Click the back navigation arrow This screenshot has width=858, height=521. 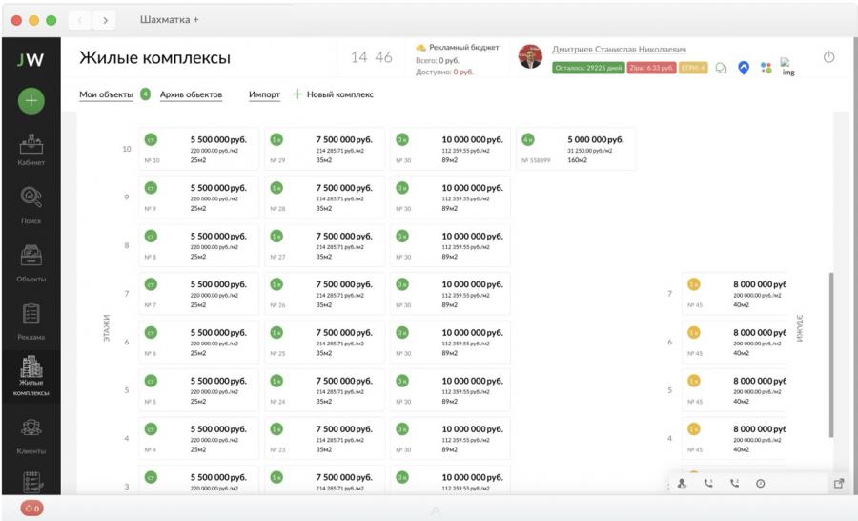point(80,20)
